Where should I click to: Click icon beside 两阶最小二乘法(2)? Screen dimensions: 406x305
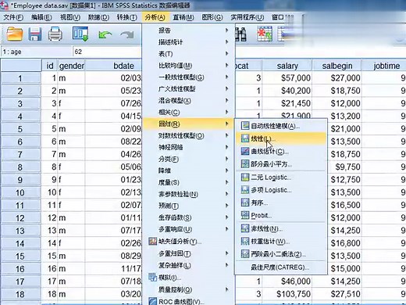245,253
